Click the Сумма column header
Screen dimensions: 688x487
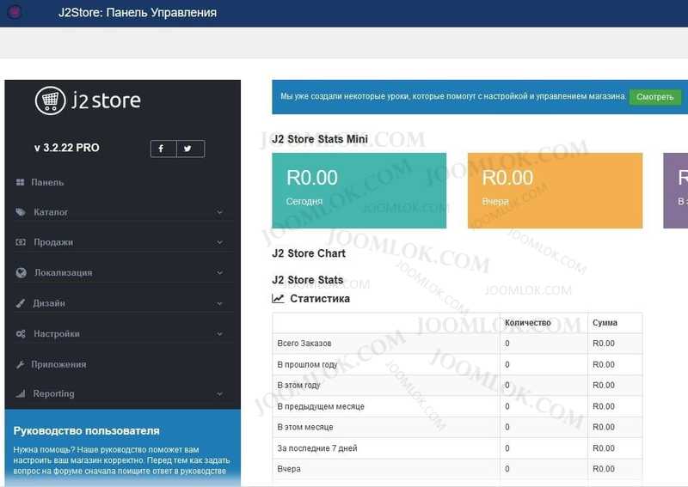click(x=605, y=323)
